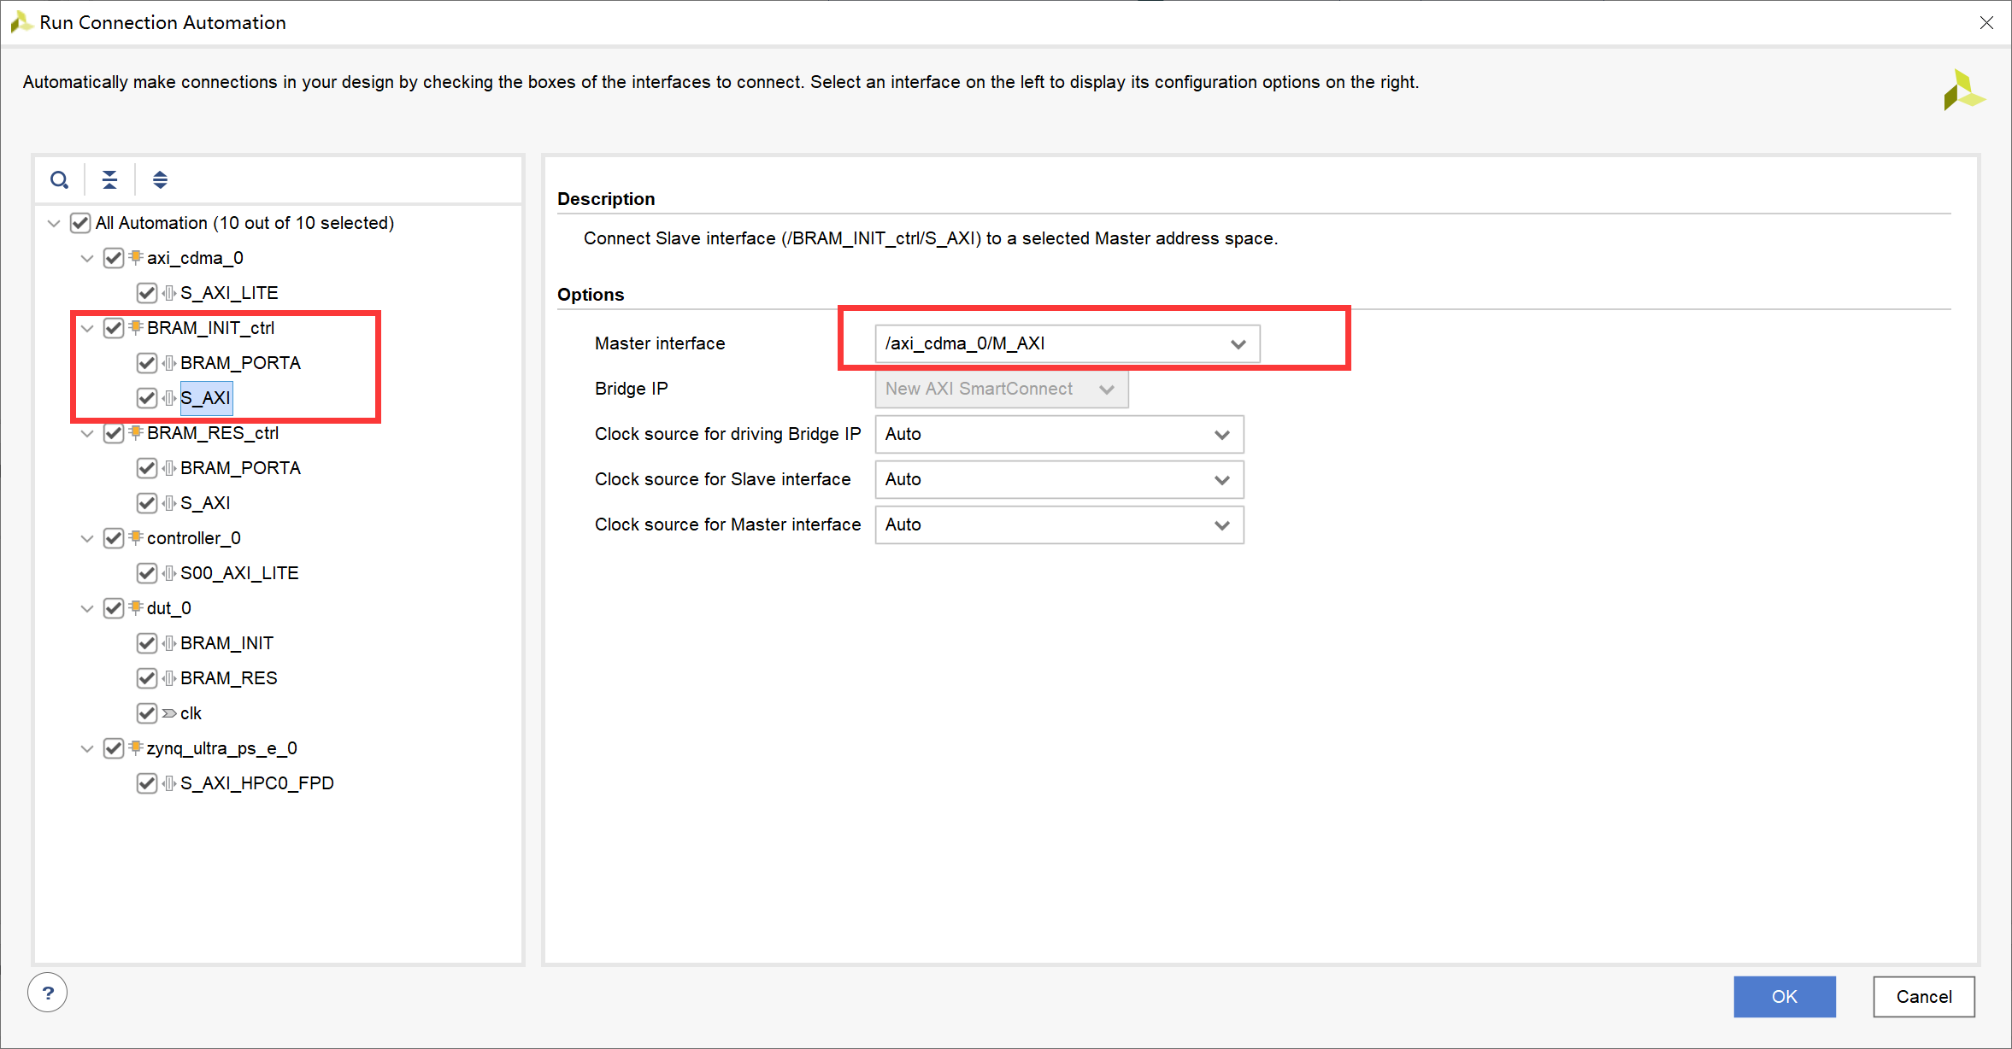The image size is (2012, 1049).
Task: Collapse the axi_cdma_0 tree node
Action: pos(87,258)
